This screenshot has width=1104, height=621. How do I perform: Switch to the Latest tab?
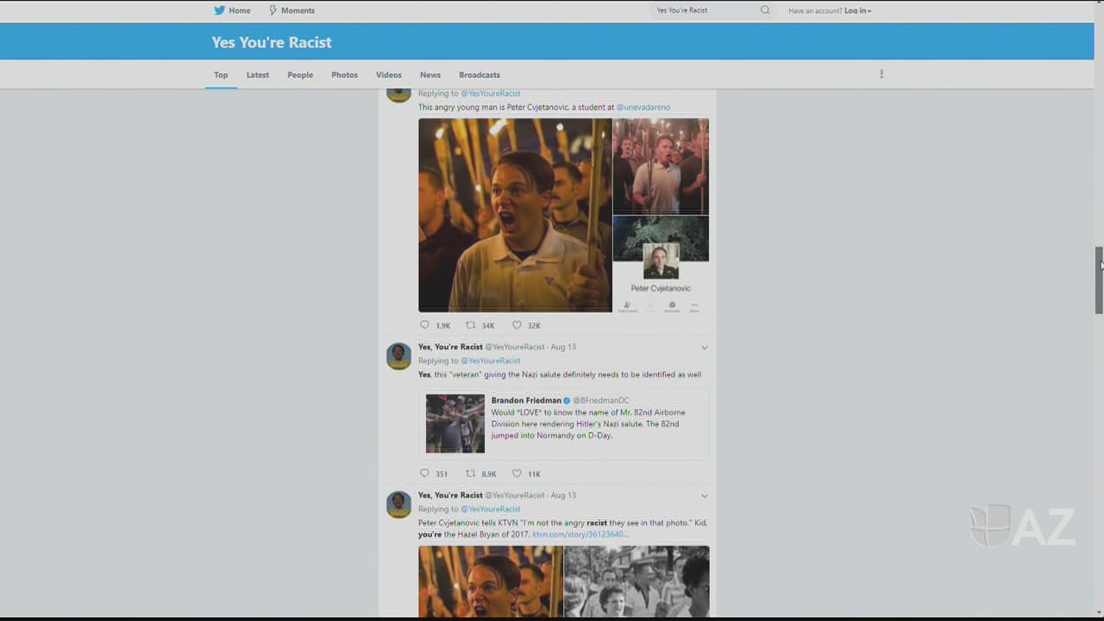[x=257, y=75]
